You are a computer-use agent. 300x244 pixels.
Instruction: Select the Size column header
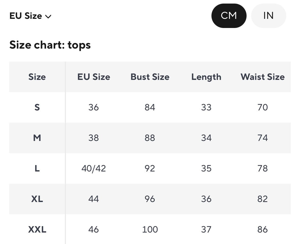coord(37,77)
